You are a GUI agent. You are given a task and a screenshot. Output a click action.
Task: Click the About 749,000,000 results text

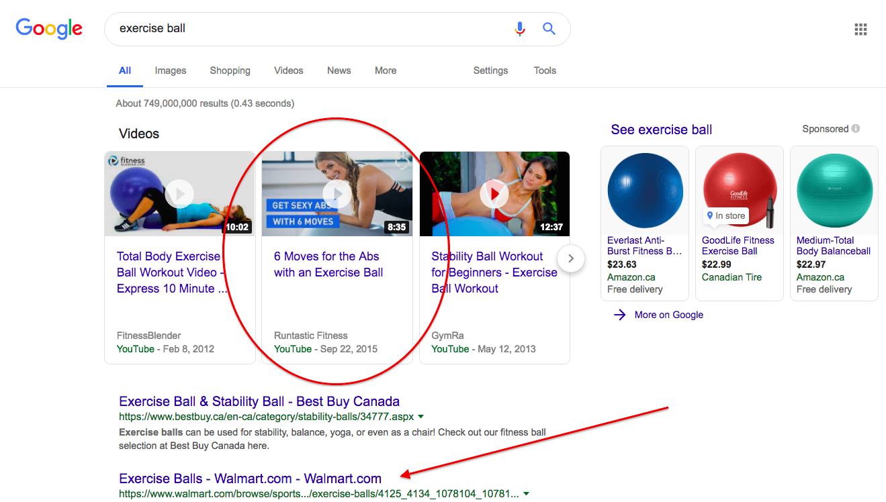click(x=205, y=103)
